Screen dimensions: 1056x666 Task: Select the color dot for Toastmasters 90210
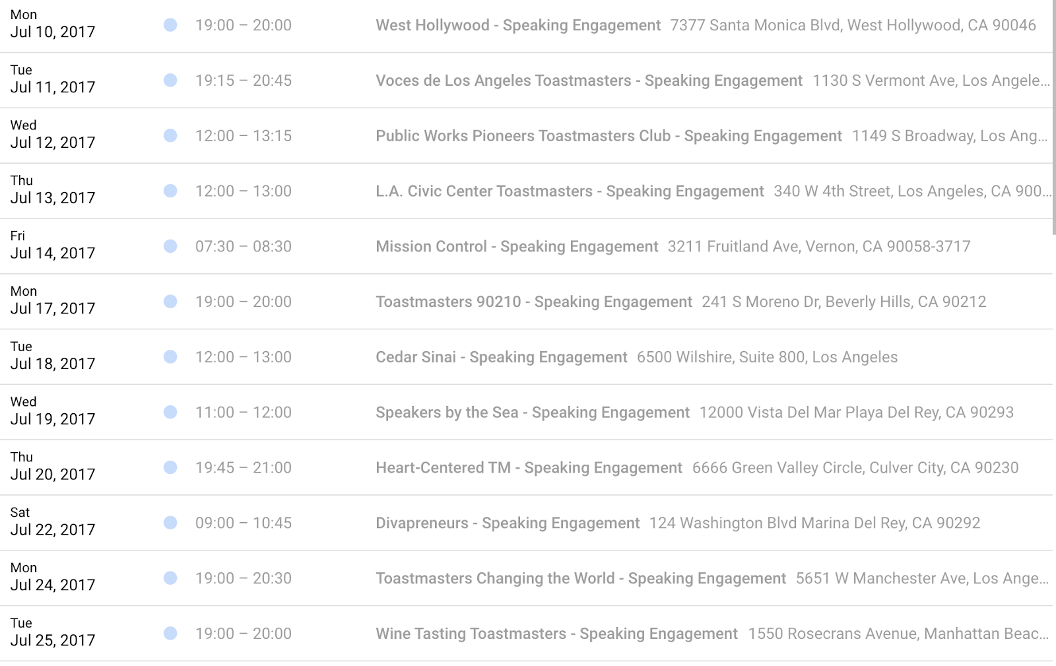[x=170, y=302]
